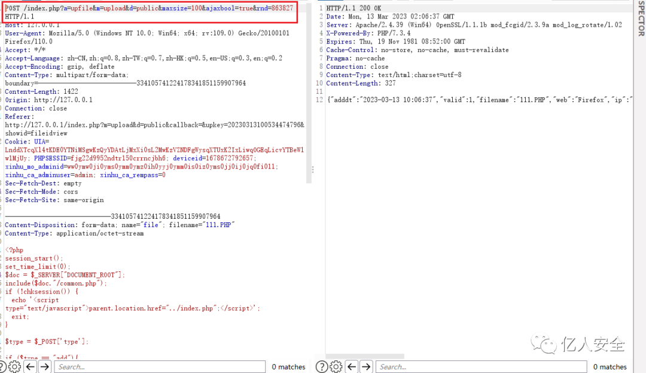Click the response Date header line
This screenshot has width=646, height=373.
[390, 17]
